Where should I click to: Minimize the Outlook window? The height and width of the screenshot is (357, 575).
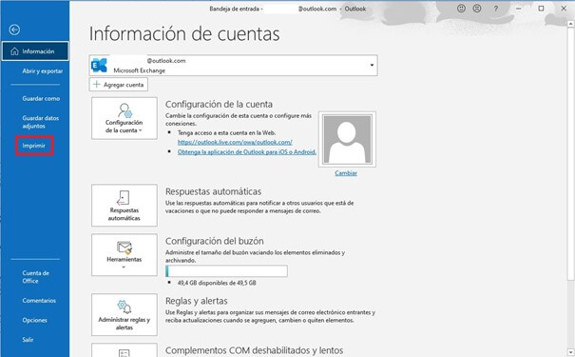pyautogui.click(x=519, y=9)
